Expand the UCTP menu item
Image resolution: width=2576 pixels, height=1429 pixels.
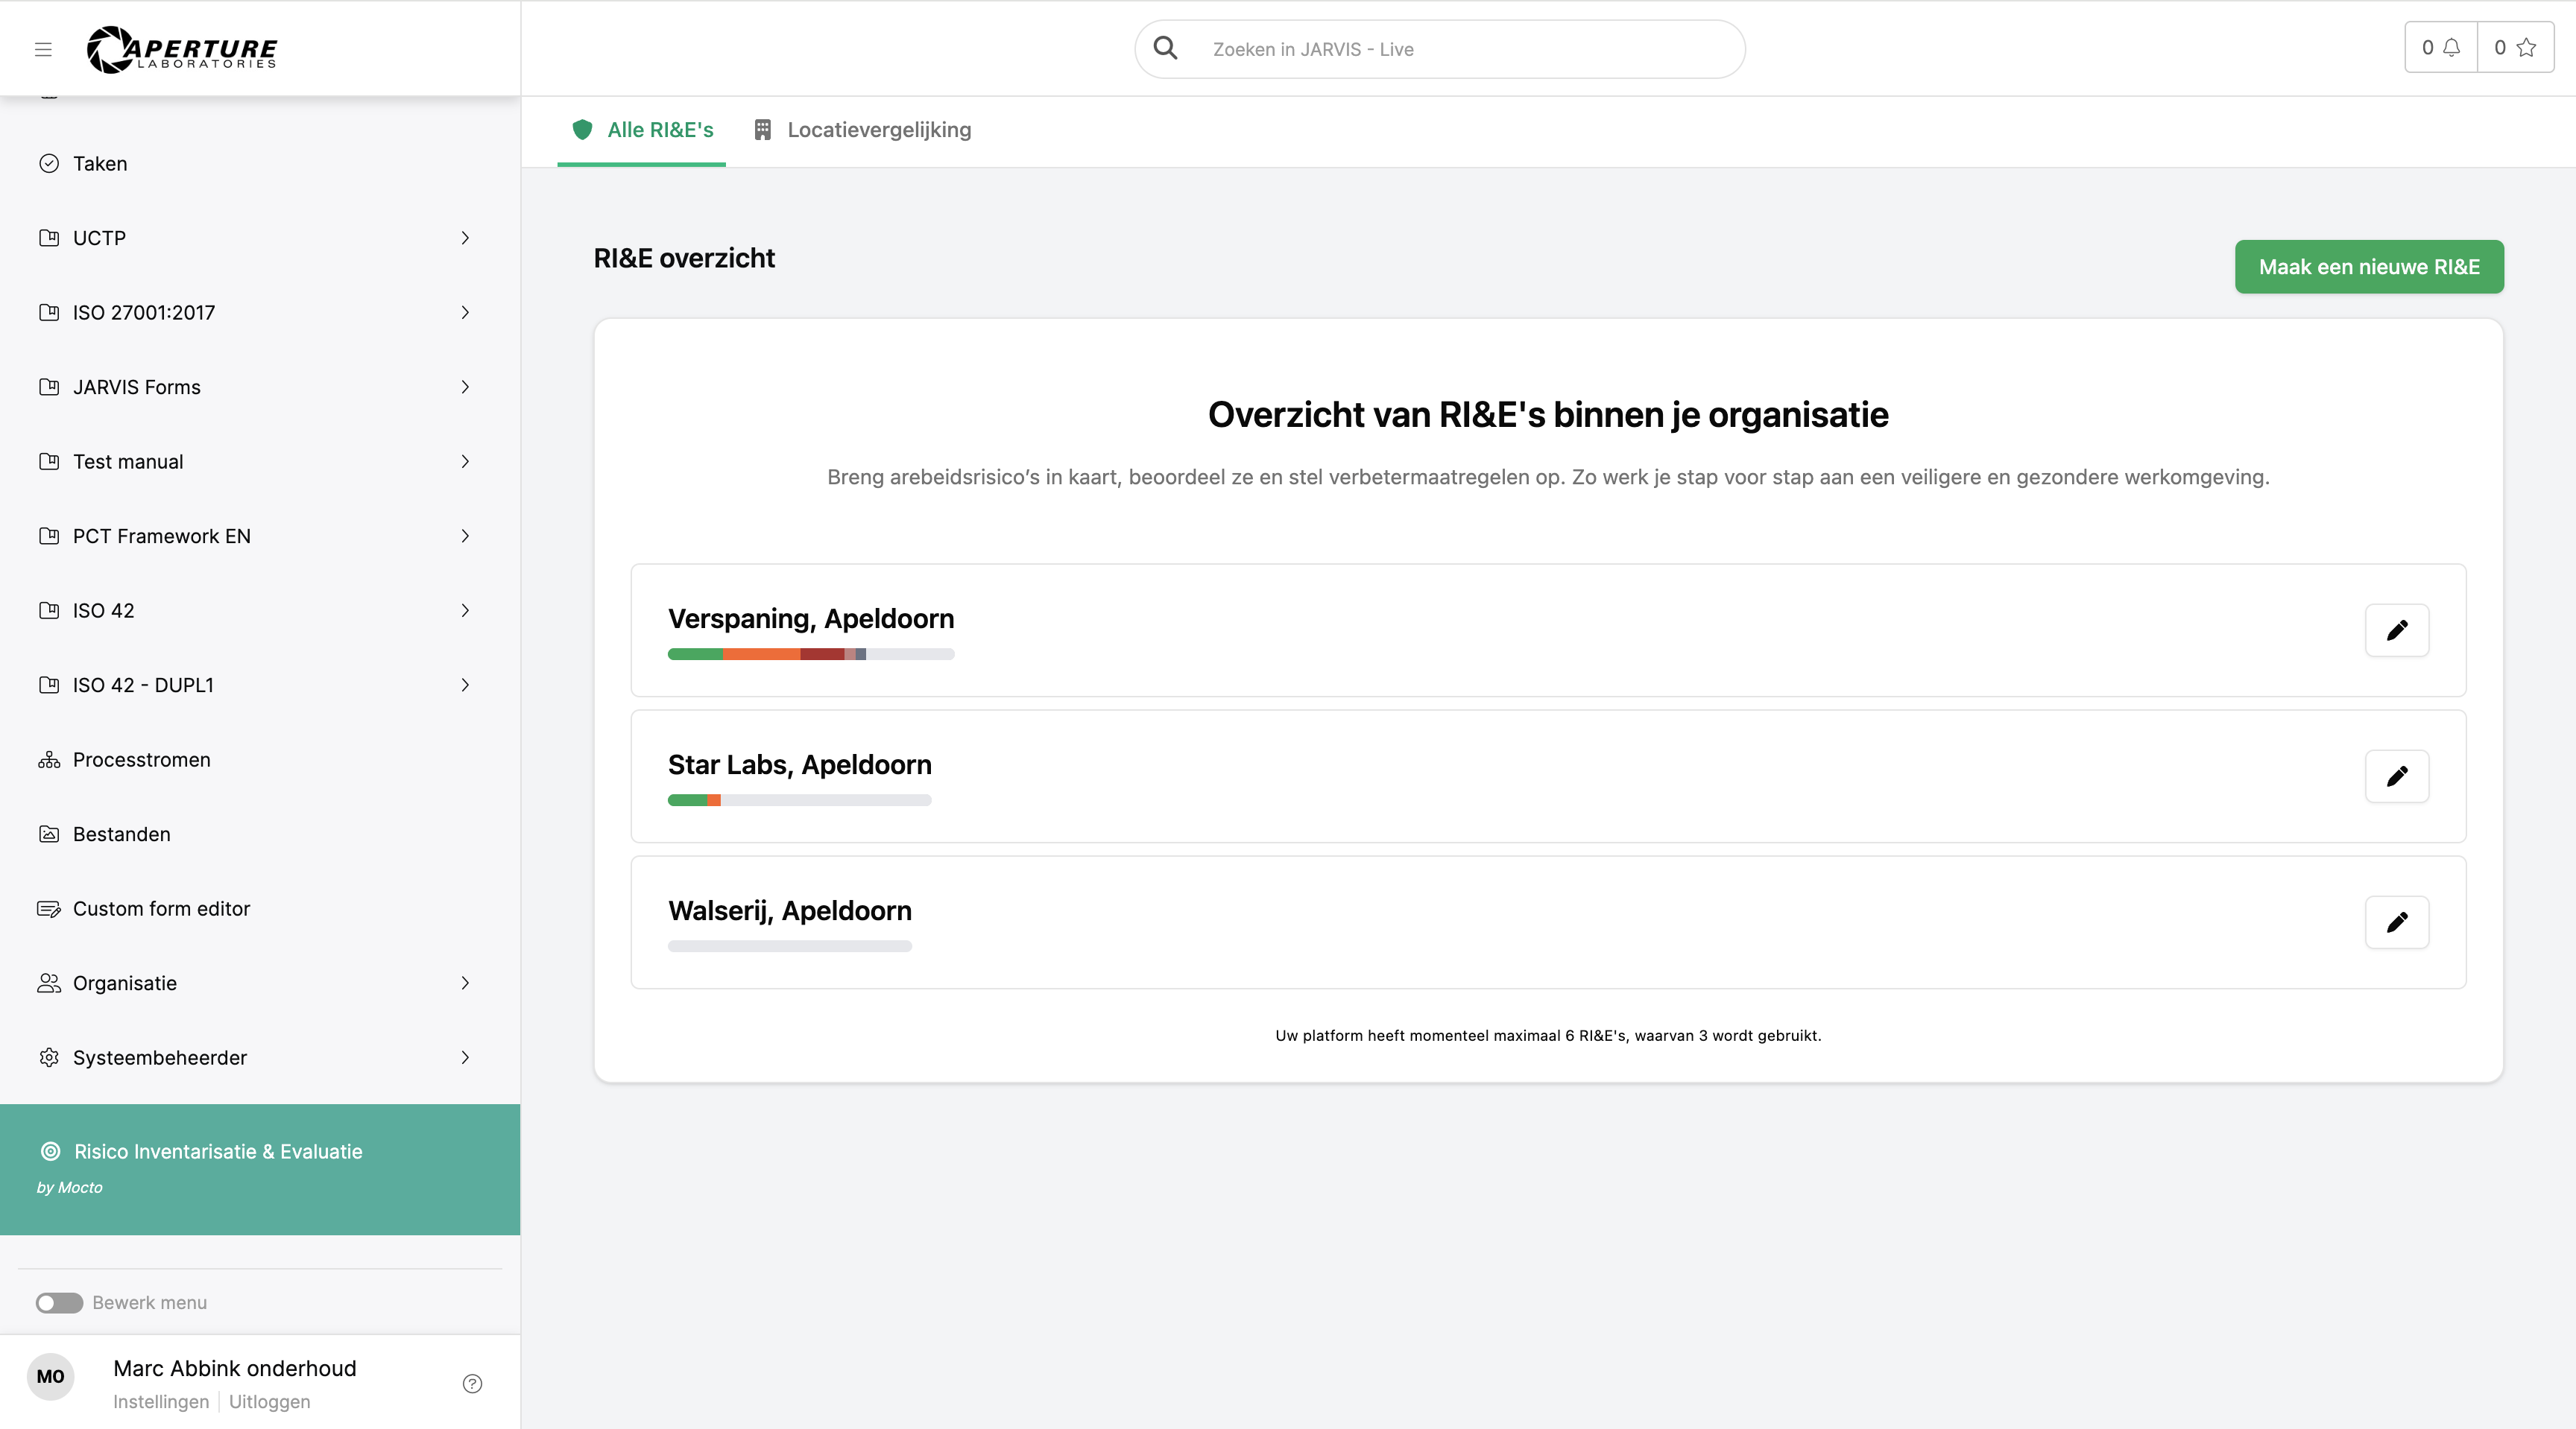(465, 238)
